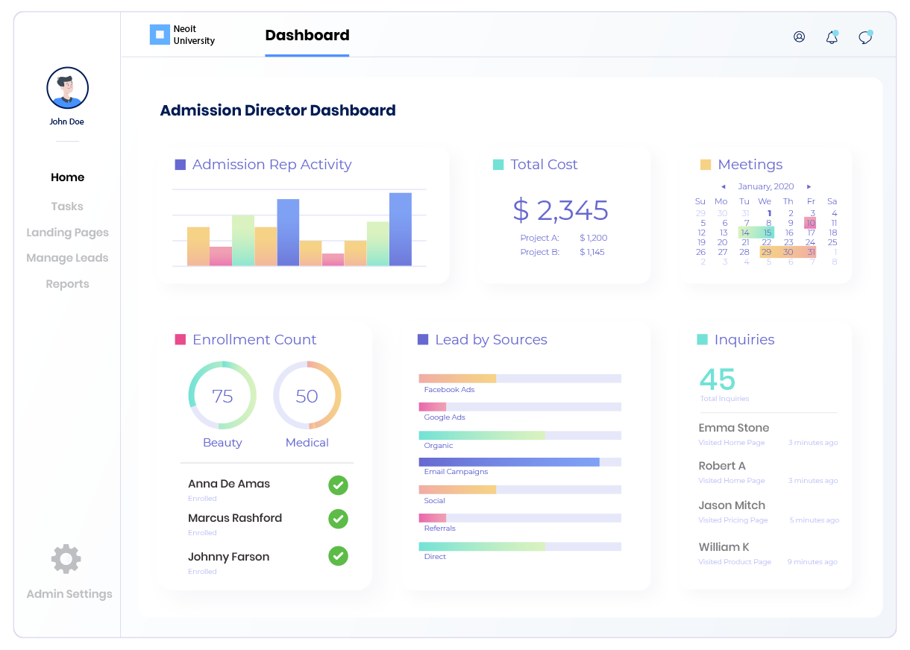910x650 pixels.
Task: Select the Tasks sidebar menu item
Action: point(67,206)
